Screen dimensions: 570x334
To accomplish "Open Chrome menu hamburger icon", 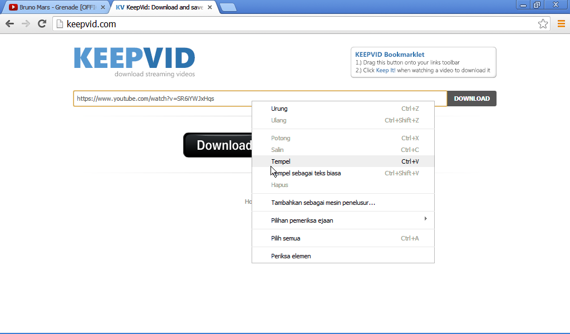I will pyautogui.click(x=561, y=24).
